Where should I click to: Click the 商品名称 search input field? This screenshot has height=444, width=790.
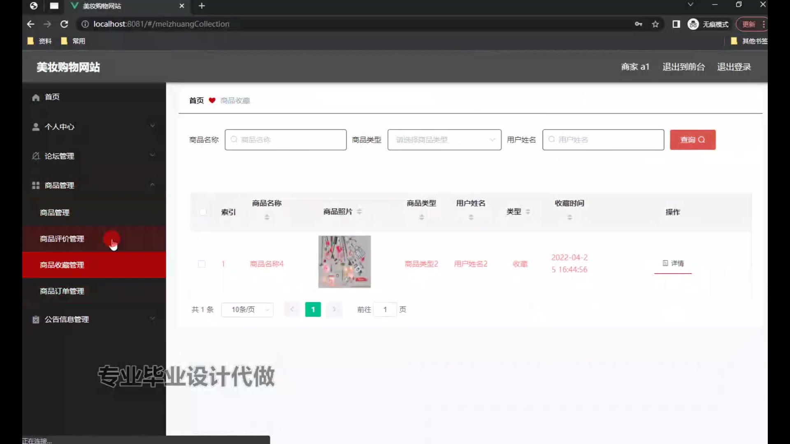(x=286, y=140)
